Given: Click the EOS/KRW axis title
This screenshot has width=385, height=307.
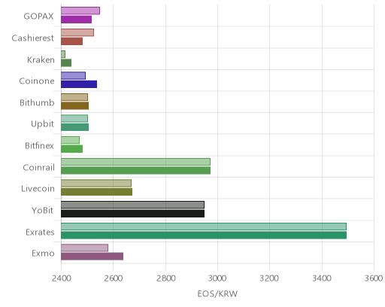Looking at the screenshot, I should click(x=217, y=293).
